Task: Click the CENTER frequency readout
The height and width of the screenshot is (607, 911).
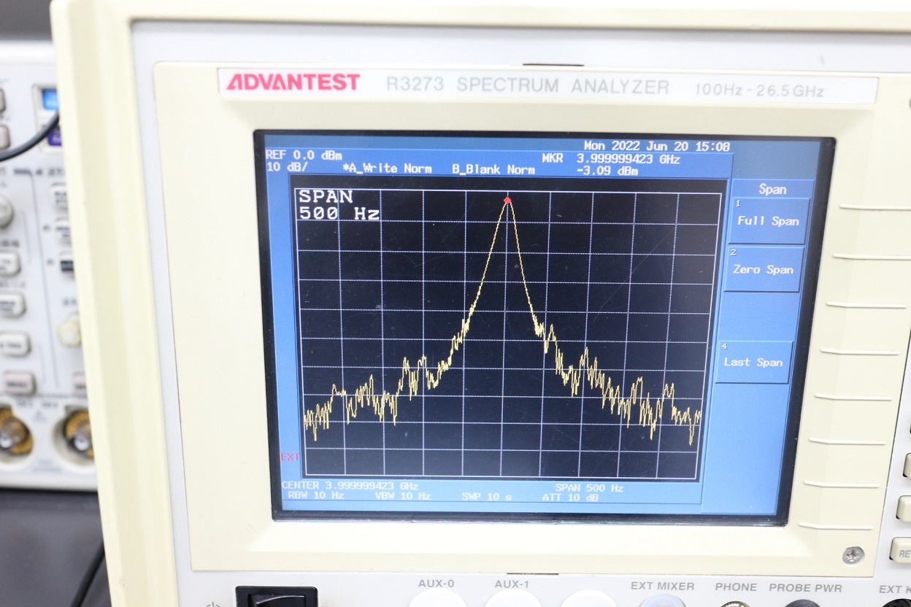Action: [350, 486]
